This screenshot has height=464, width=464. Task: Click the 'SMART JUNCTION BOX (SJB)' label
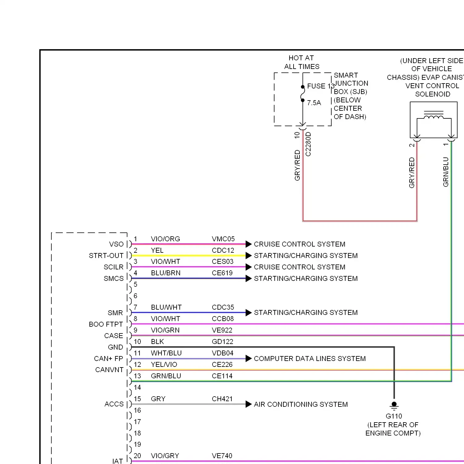[351, 84]
